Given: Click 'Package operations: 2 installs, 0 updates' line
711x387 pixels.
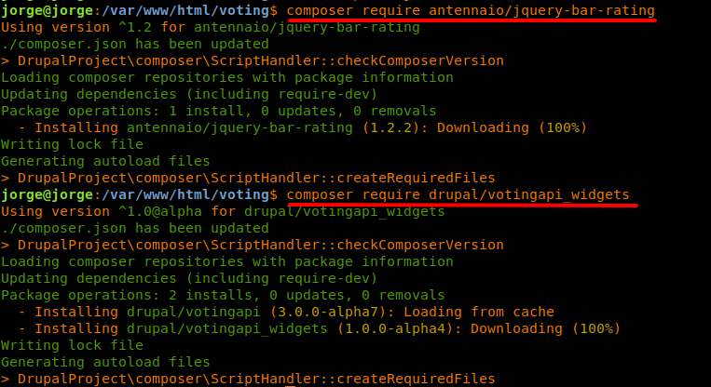Looking at the screenshot, I should [x=223, y=295].
